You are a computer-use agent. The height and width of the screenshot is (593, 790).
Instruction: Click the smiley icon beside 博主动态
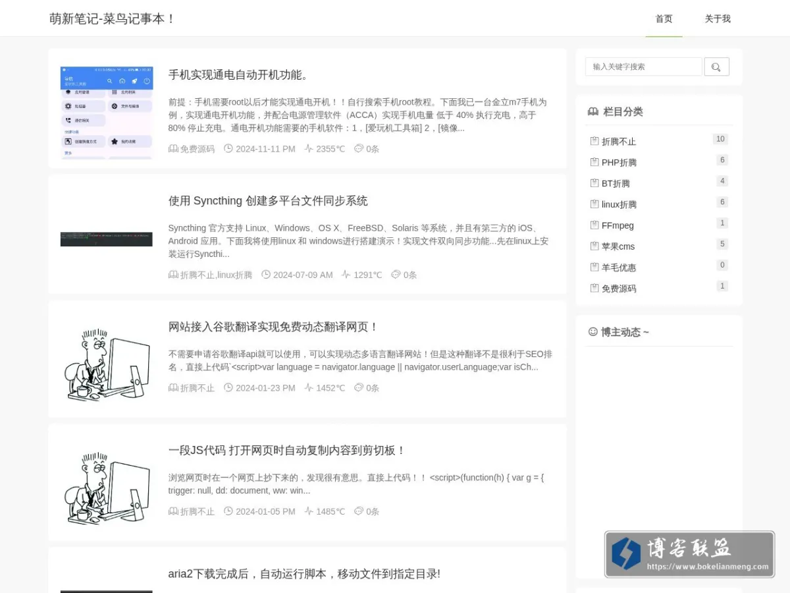click(592, 332)
